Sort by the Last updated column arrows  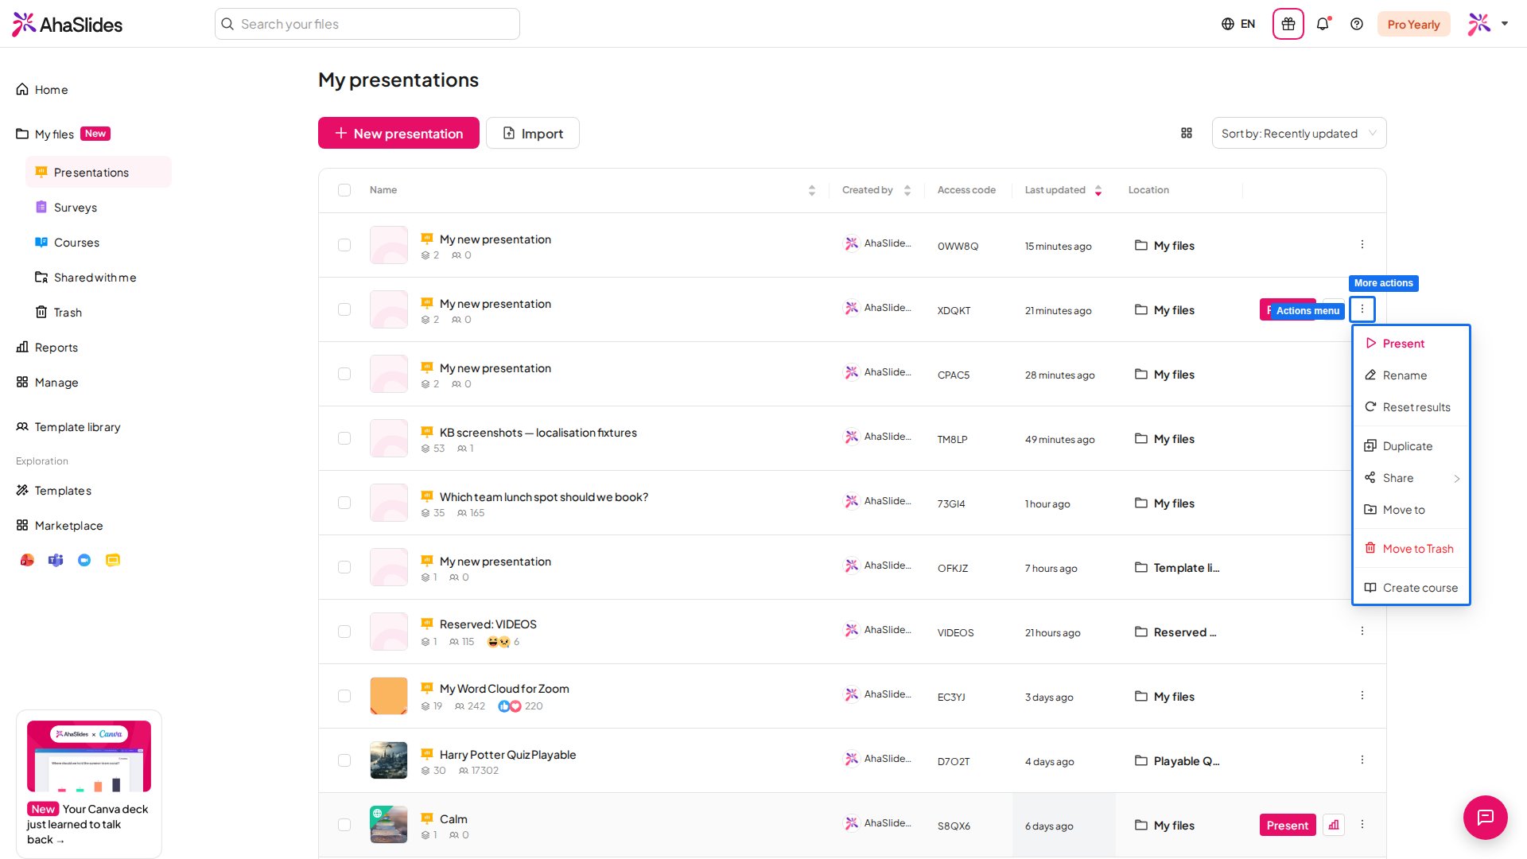1098,190
